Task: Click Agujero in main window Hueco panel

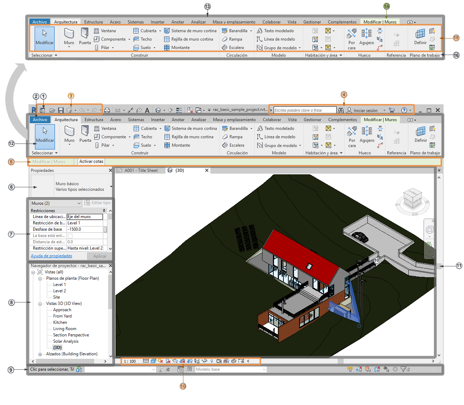Action: pyautogui.click(x=367, y=134)
